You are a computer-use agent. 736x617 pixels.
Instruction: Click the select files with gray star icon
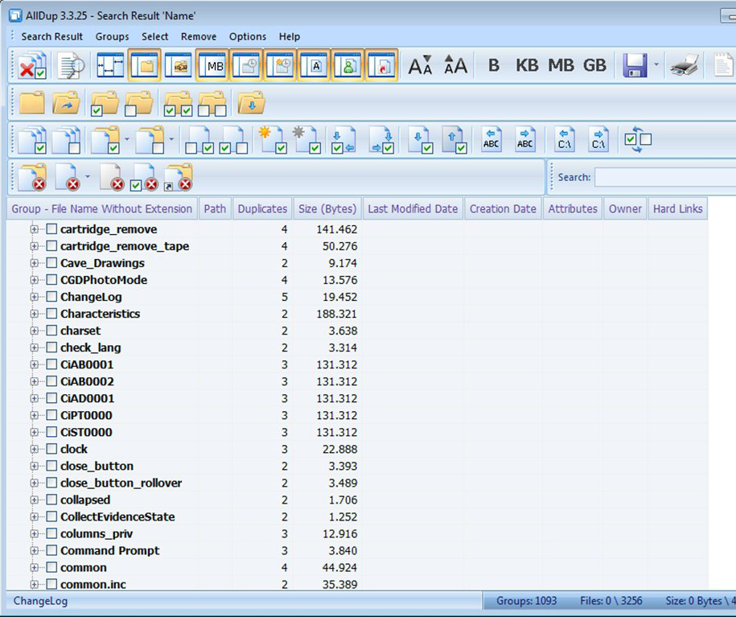pyautogui.click(x=306, y=139)
